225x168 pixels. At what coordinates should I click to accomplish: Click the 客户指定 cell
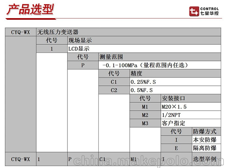[191, 123]
